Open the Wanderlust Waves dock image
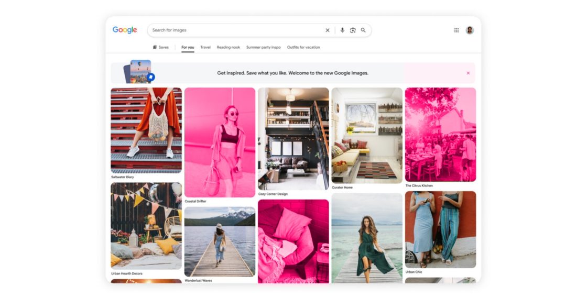Screen dimensions: 587x308 [x=220, y=242]
